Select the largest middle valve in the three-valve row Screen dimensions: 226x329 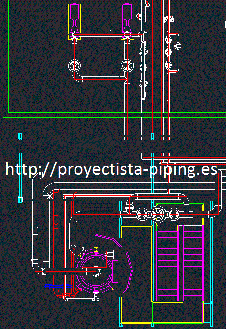click(158, 214)
